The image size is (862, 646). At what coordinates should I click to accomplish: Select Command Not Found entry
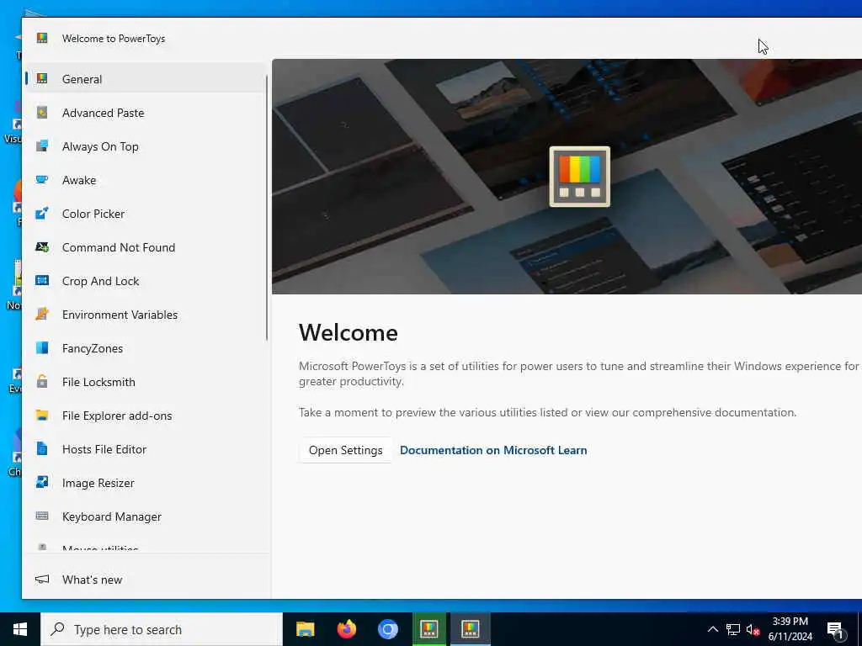click(x=146, y=247)
